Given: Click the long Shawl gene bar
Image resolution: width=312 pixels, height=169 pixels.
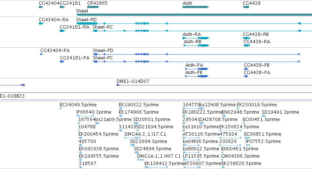Looking at the screenshot, I should (194, 15).
